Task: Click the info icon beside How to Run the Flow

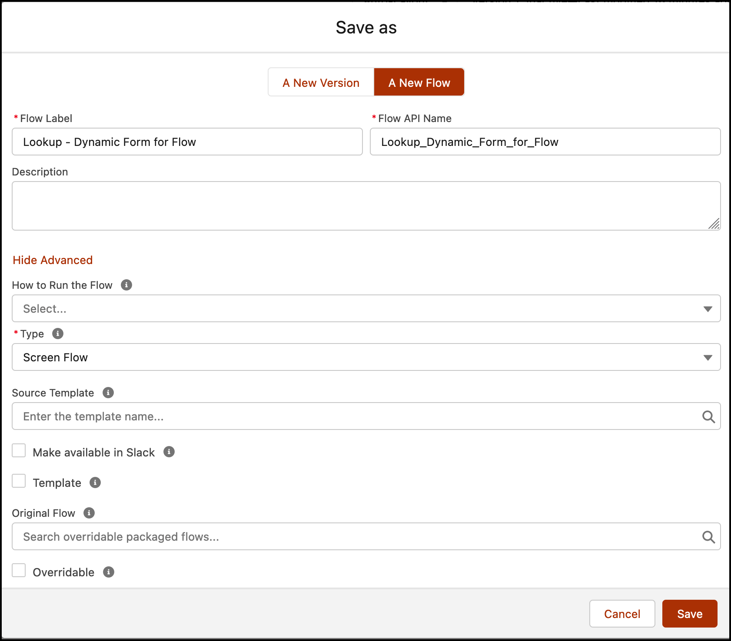Action: point(126,285)
